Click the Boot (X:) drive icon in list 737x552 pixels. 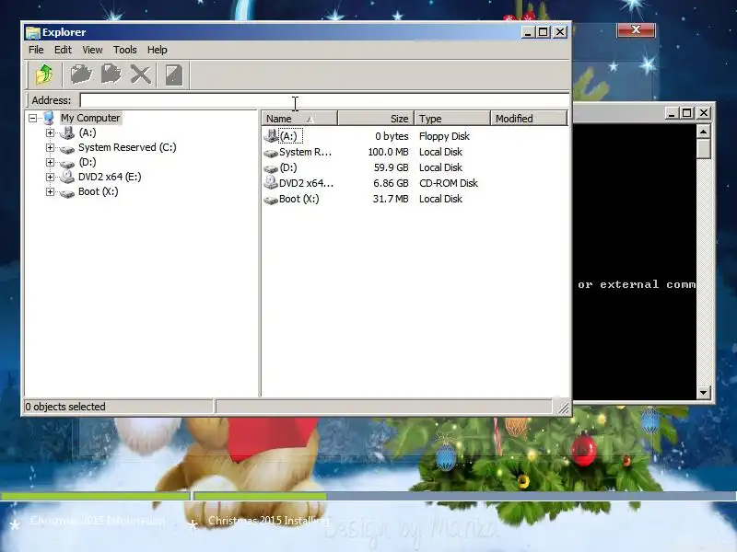(271, 200)
